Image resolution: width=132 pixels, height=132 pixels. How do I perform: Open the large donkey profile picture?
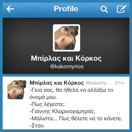pos(67,38)
